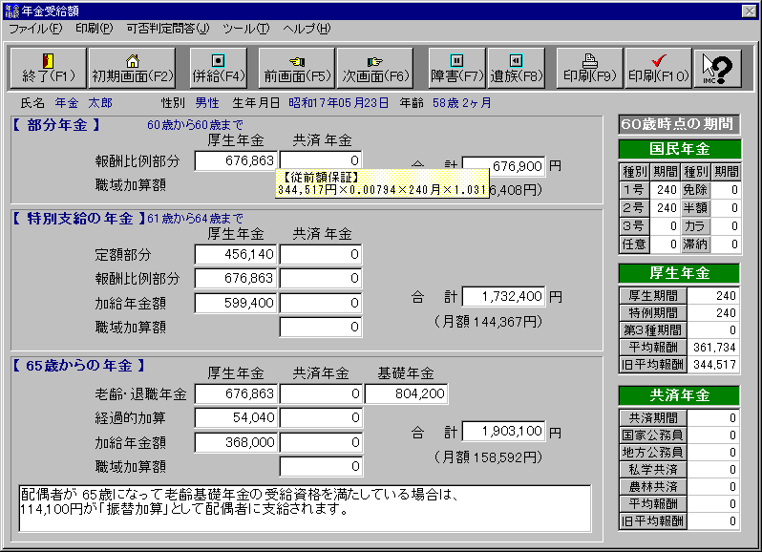Click the green 厚生年金 header in the side panel

coord(679,273)
